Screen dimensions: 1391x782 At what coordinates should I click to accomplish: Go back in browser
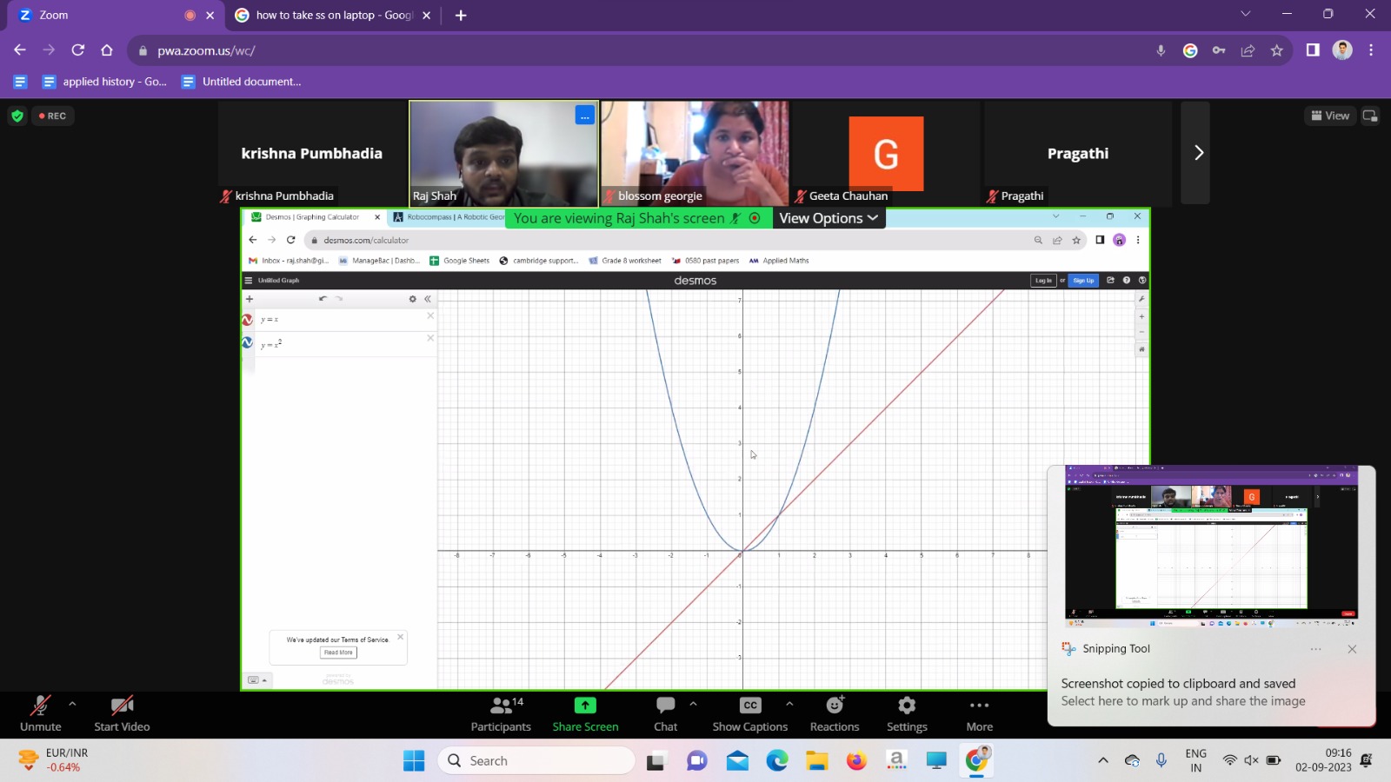pyautogui.click(x=20, y=50)
